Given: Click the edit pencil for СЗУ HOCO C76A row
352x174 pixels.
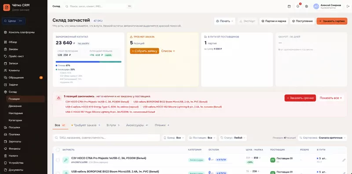Looking at the screenshot, I should coord(344,160).
